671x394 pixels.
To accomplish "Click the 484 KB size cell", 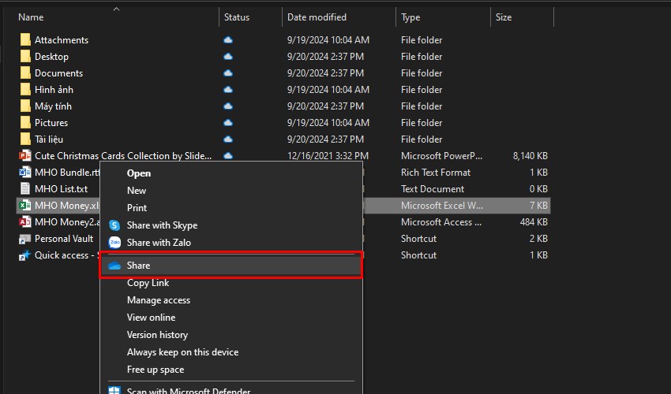I will (x=534, y=221).
